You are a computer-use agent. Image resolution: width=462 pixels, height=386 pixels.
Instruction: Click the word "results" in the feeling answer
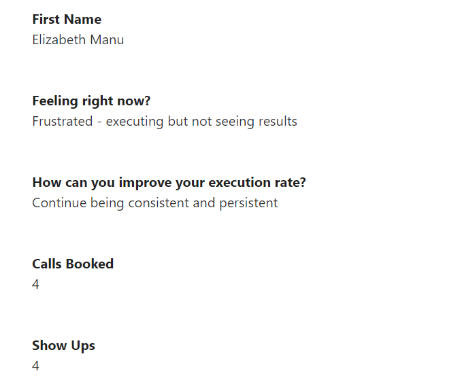pos(277,122)
